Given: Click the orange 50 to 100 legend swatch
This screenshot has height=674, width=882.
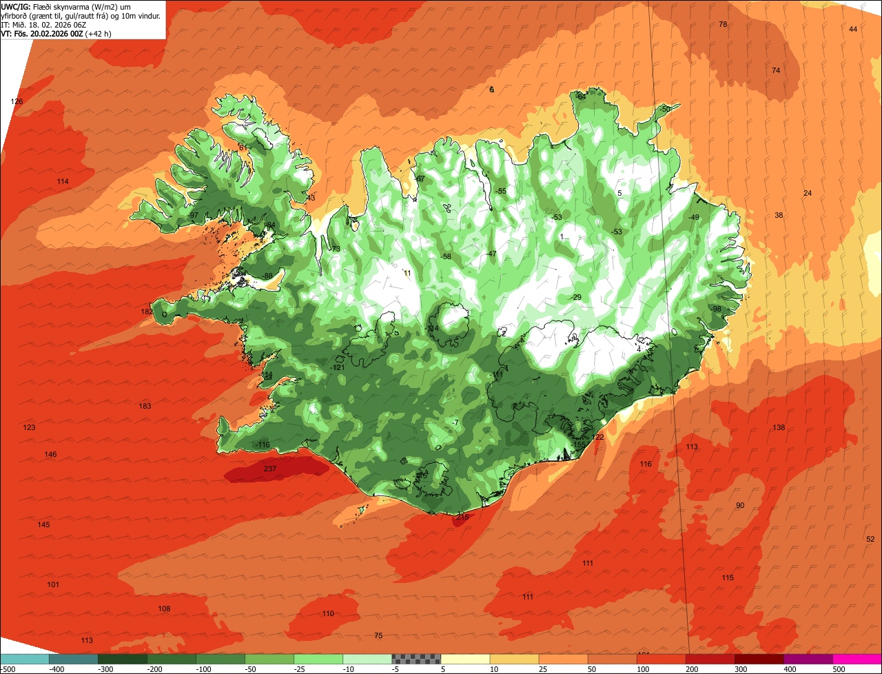Looking at the screenshot, I should pos(612,659).
